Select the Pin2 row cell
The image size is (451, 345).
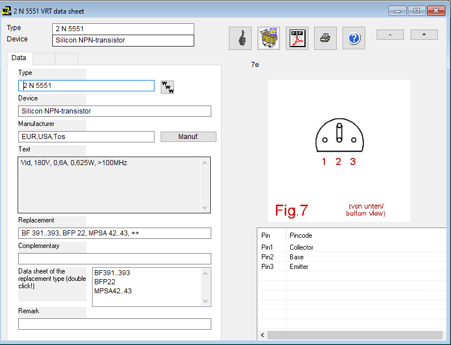pos(272,257)
